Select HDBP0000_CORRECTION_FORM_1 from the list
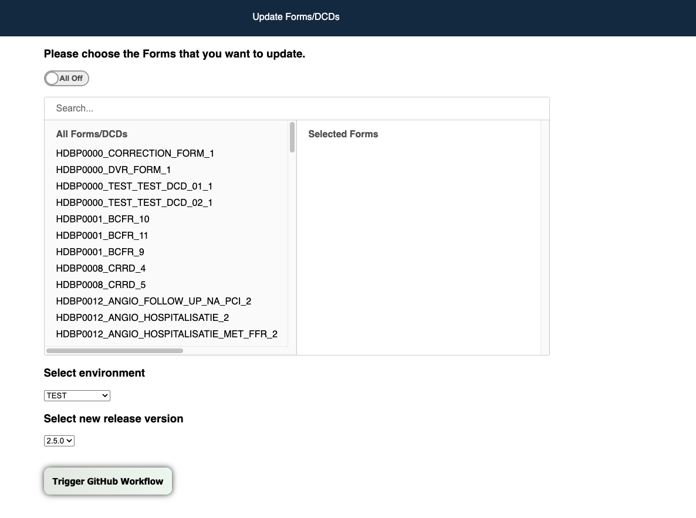The width and height of the screenshot is (696, 518). pyautogui.click(x=135, y=154)
